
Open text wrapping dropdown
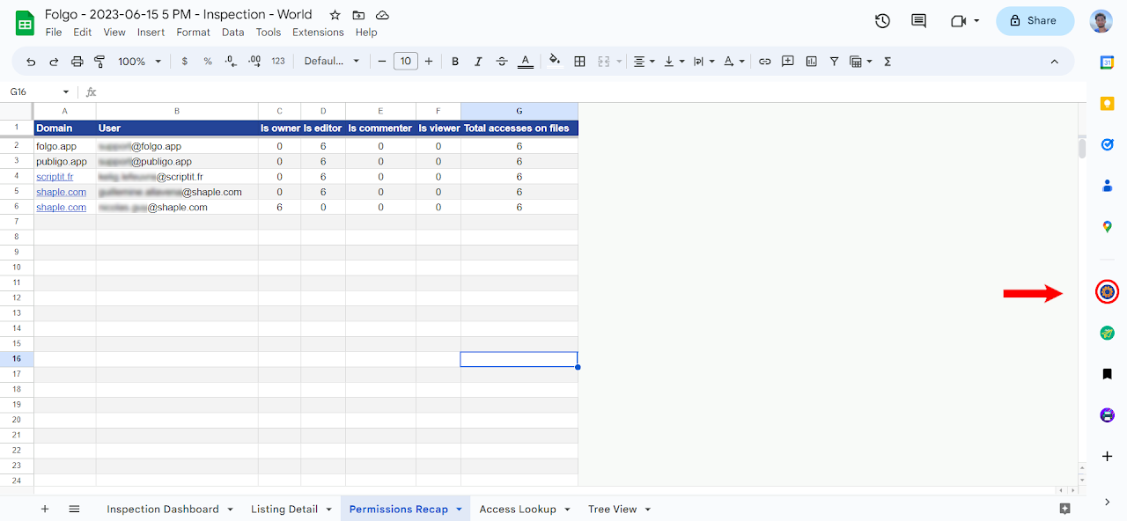[703, 62]
